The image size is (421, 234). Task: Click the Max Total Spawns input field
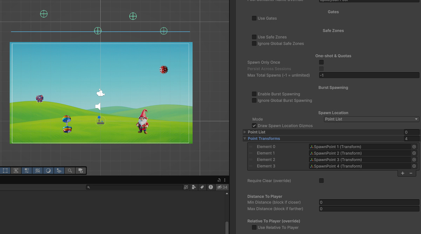pos(369,75)
